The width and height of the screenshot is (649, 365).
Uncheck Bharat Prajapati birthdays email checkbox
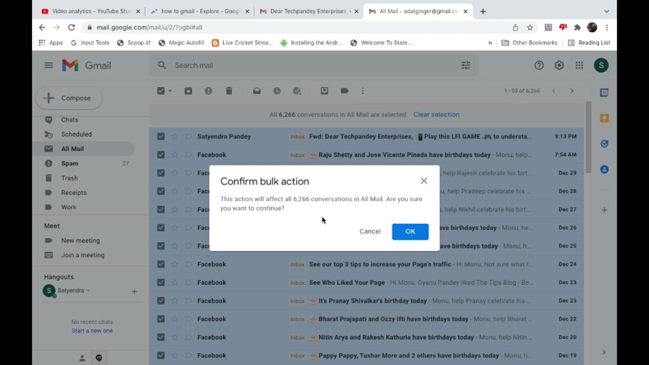click(x=161, y=319)
